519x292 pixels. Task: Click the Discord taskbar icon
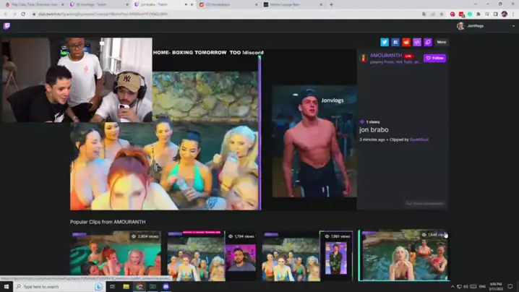166,286
